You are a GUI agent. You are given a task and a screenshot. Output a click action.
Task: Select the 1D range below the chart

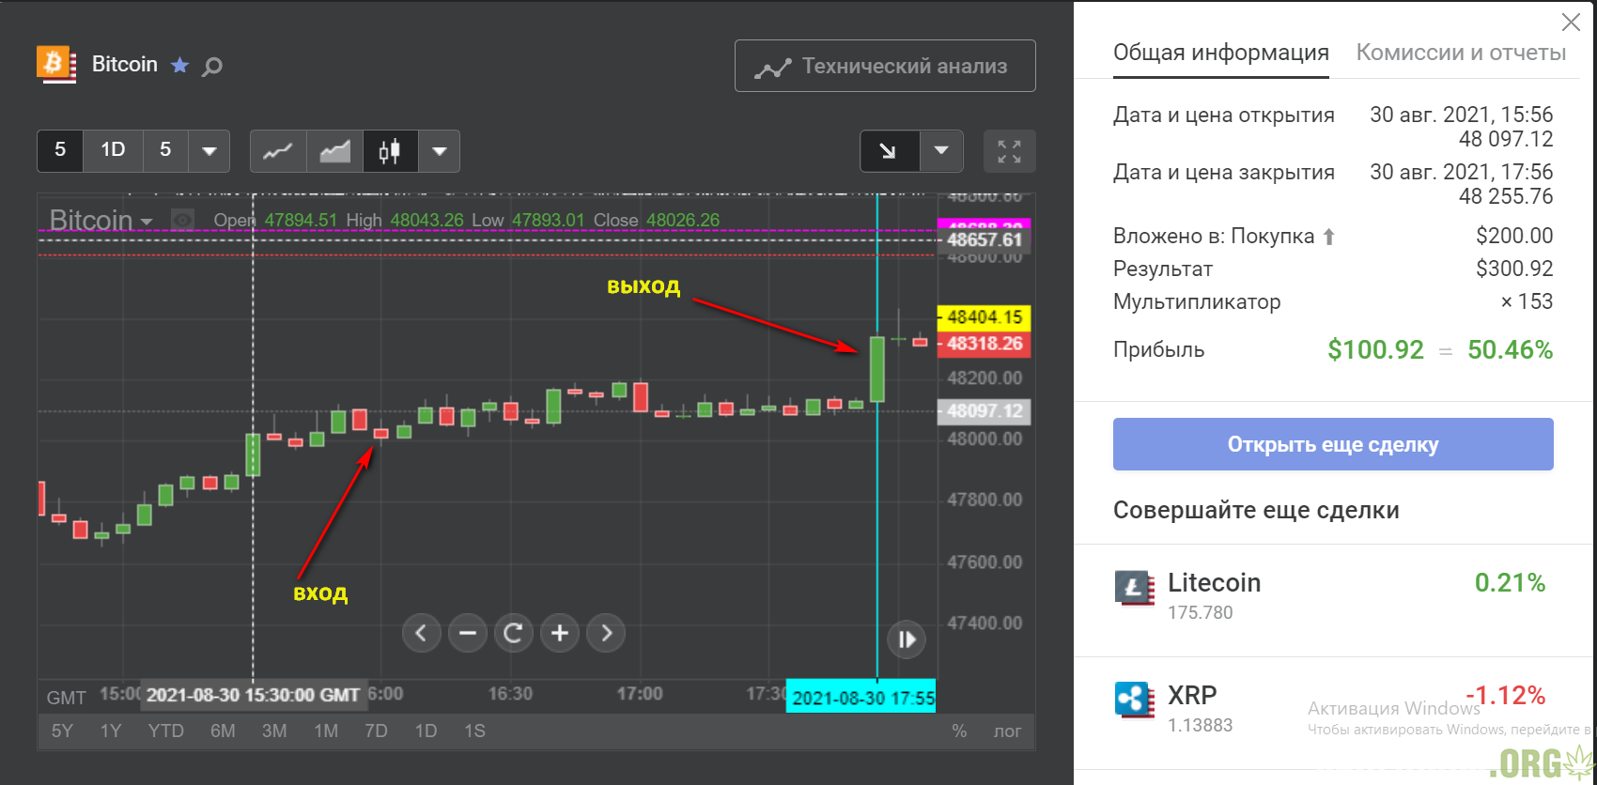[x=426, y=731]
